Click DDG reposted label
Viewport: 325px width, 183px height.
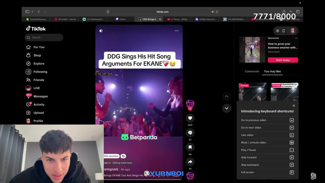(111, 156)
